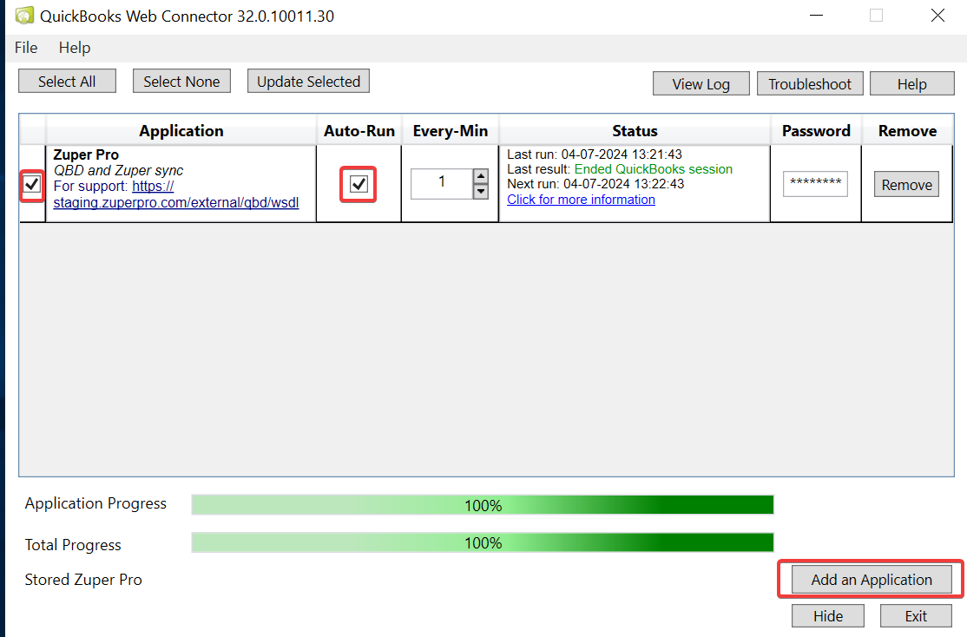Viewport: 967px width, 637px height.
Task: Close the Web Connector window
Action: pos(937,16)
